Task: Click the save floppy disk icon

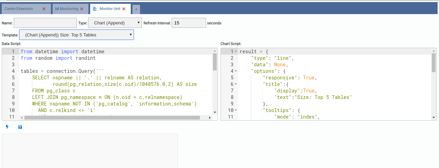Action: [x=20, y=127]
